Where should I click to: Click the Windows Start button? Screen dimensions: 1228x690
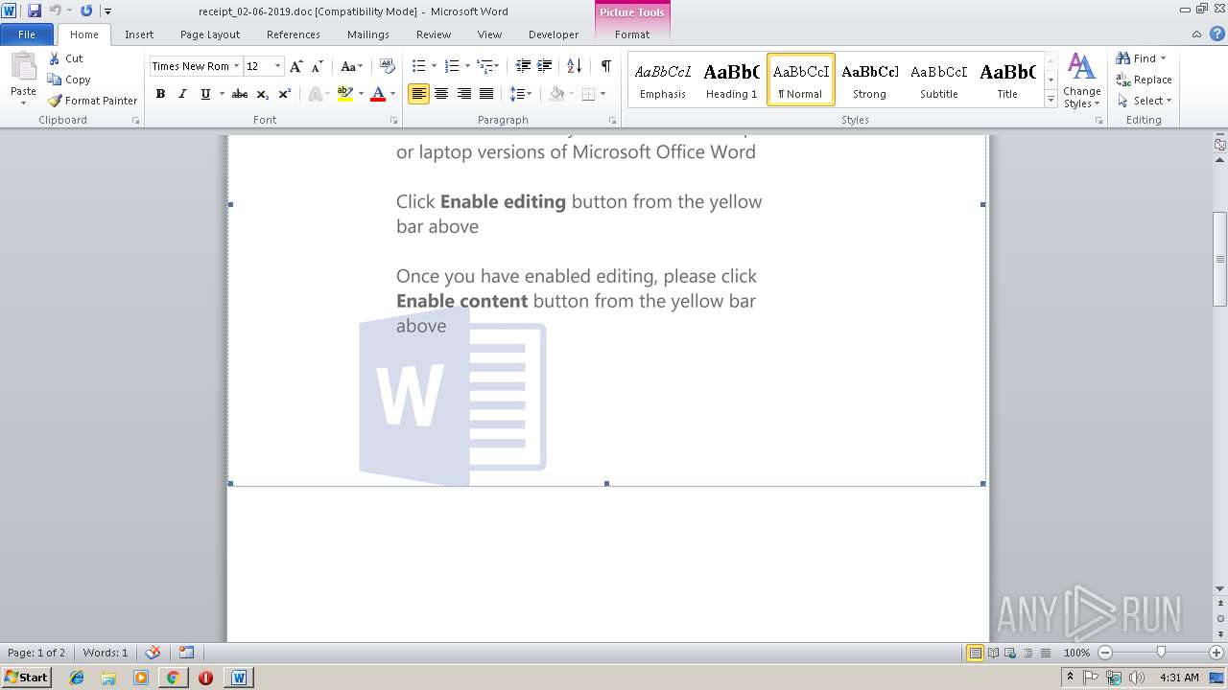26,677
